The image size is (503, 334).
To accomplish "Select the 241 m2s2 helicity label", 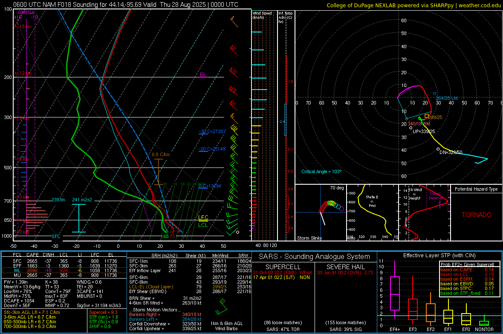I will coord(82,200).
